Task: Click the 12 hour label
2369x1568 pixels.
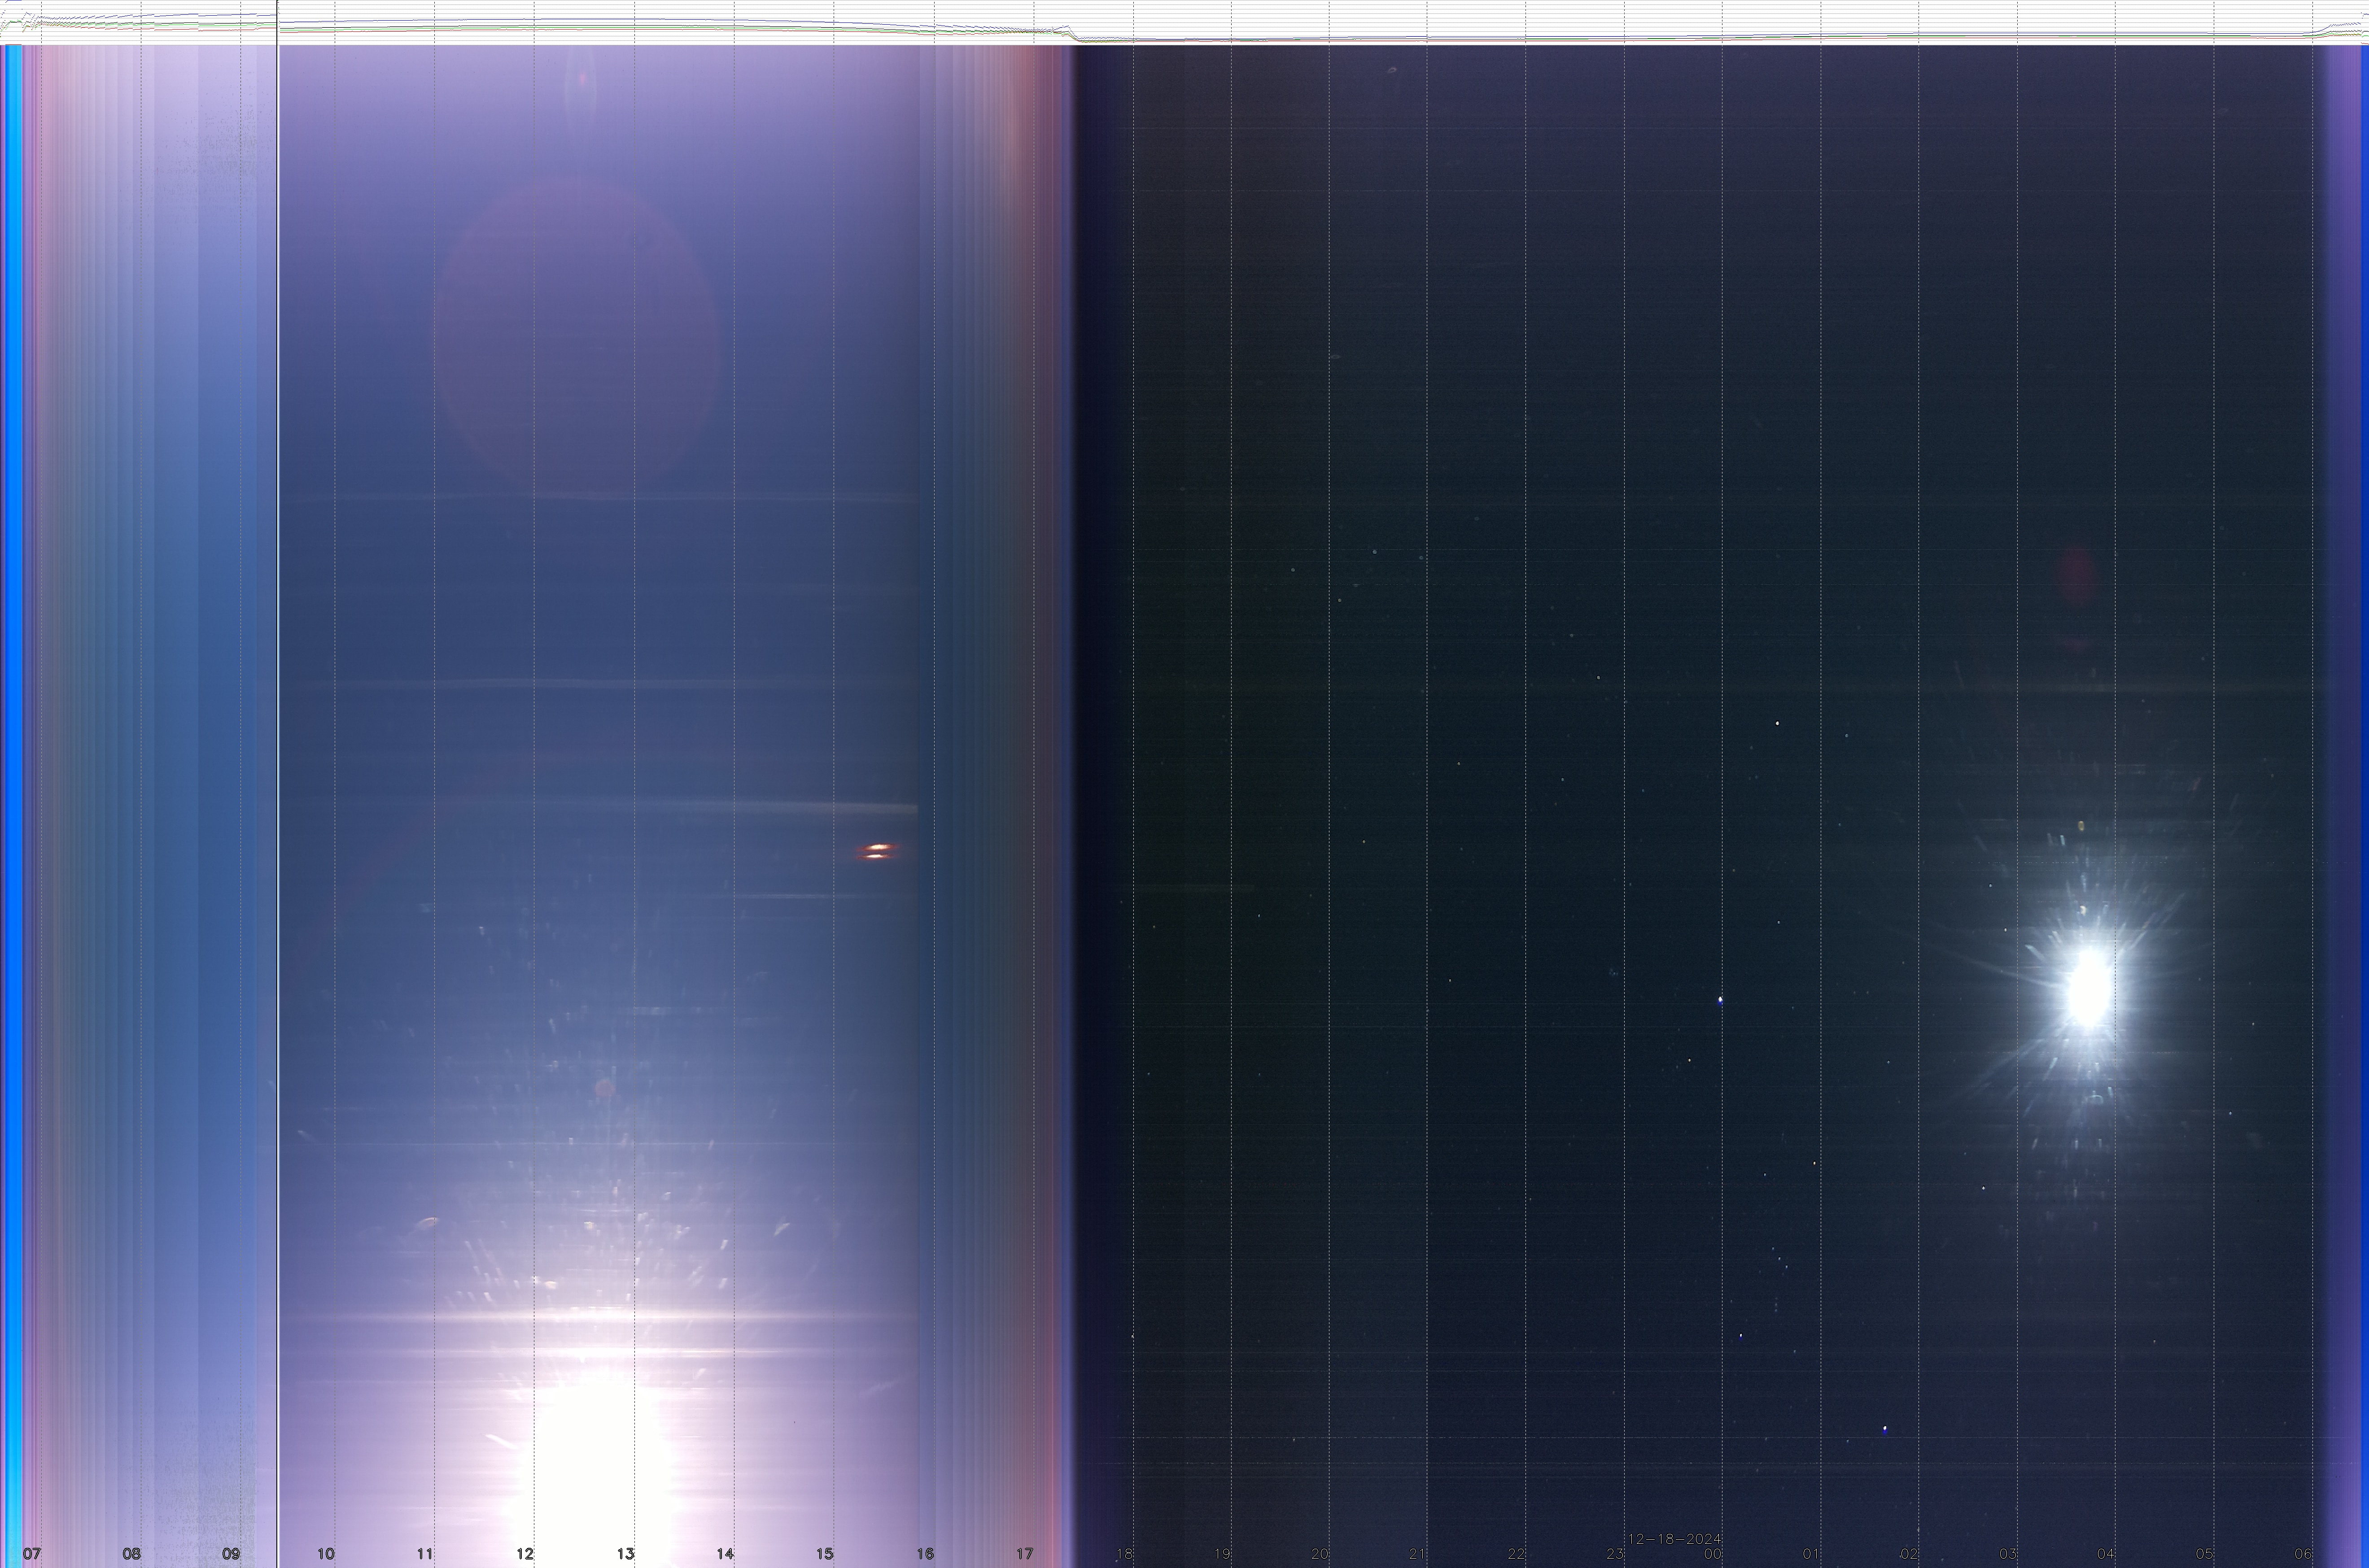Action: point(525,1553)
